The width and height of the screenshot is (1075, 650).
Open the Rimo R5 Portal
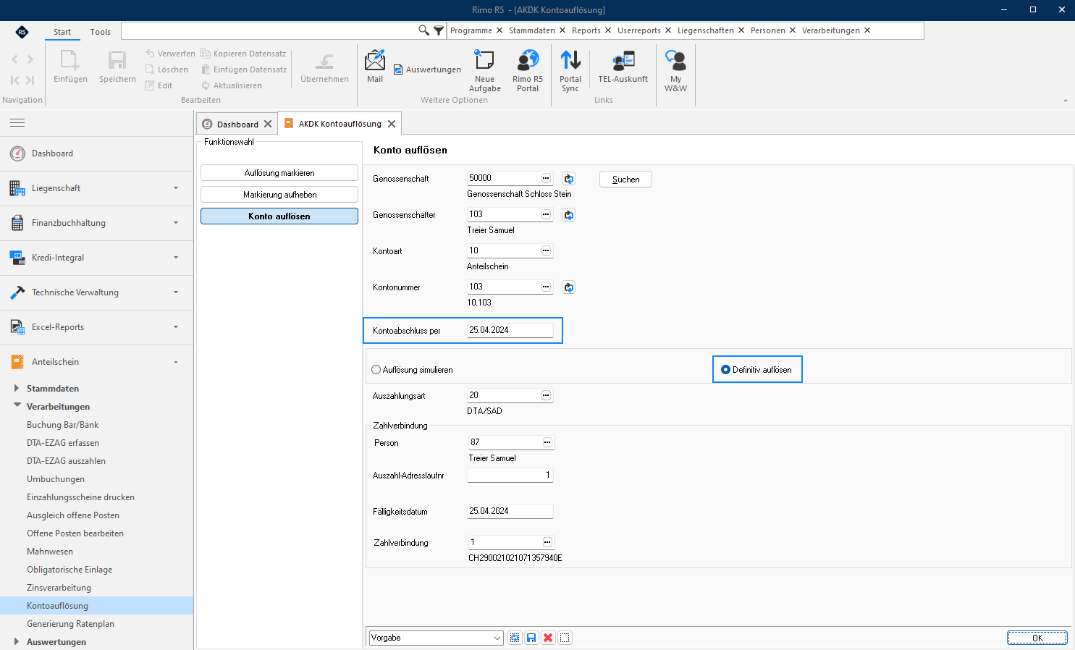(528, 70)
